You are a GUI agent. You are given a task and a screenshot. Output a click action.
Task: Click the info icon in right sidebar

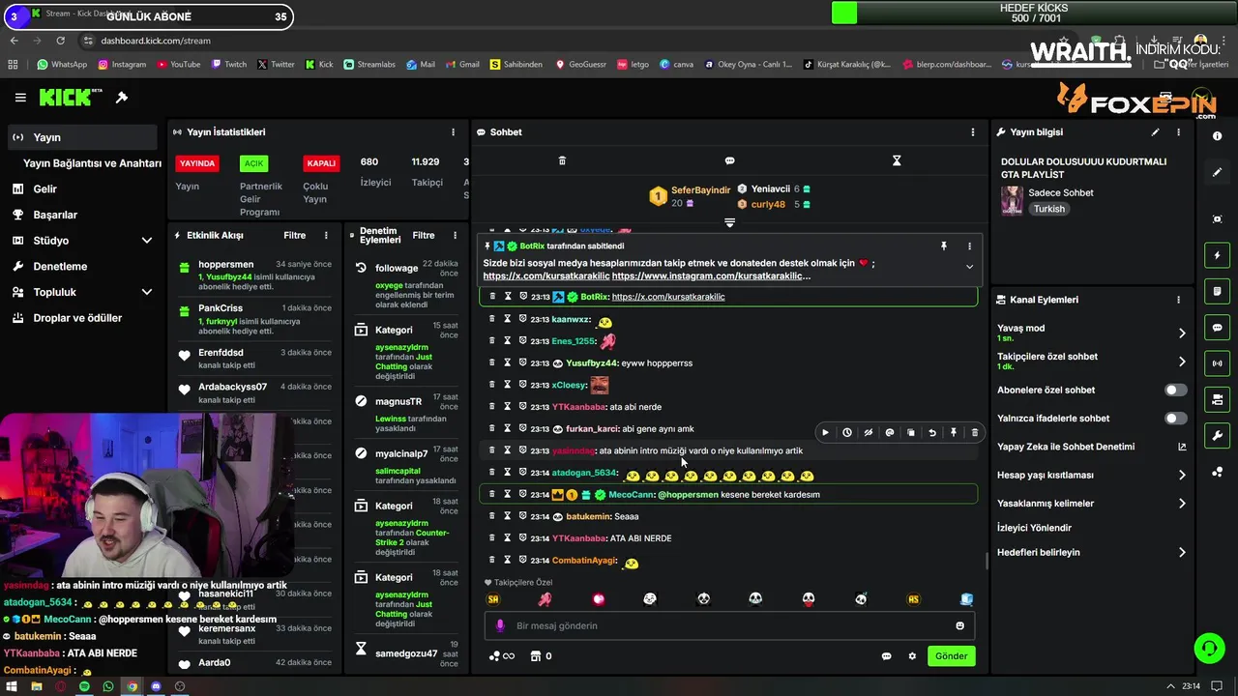pyautogui.click(x=1217, y=136)
